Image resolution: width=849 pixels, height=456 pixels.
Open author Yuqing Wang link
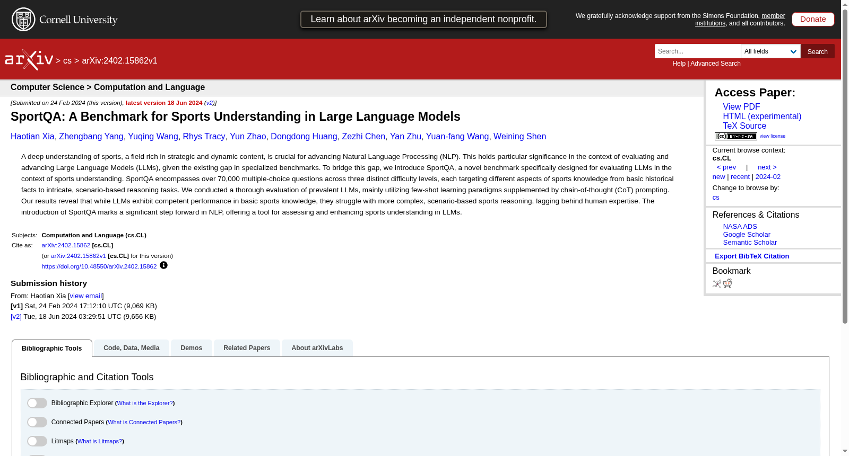pos(153,137)
